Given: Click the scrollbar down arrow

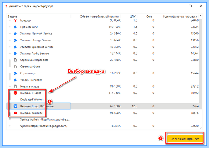Looking at the screenshot, I should pyautogui.click(x=201, y=128).
